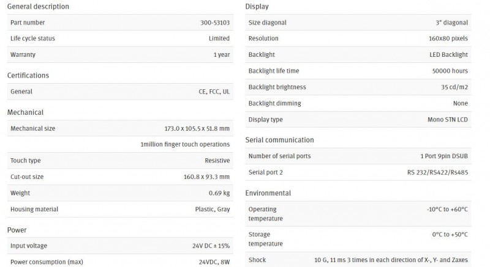The height and width of the screenshot is (267, 490).
Task: Click the part number value 300-53103
Action: 215,23
